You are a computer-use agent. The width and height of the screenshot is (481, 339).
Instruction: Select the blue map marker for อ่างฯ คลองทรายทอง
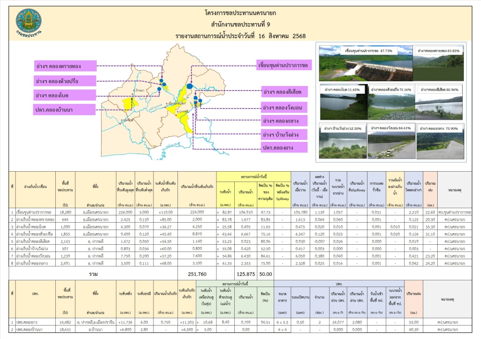pyautogui.click(x=162, y=80)
